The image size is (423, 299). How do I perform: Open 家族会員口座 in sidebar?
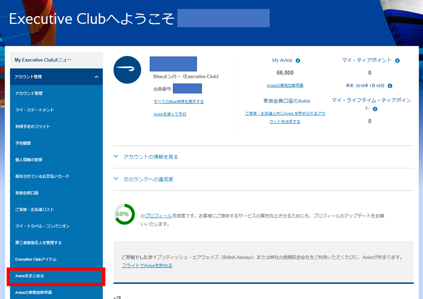[56, 193]
